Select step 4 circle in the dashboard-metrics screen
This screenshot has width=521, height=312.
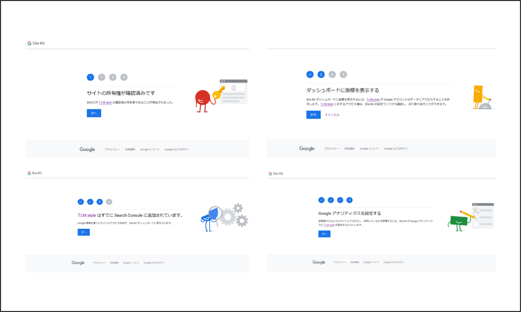[x=343, y=74]
